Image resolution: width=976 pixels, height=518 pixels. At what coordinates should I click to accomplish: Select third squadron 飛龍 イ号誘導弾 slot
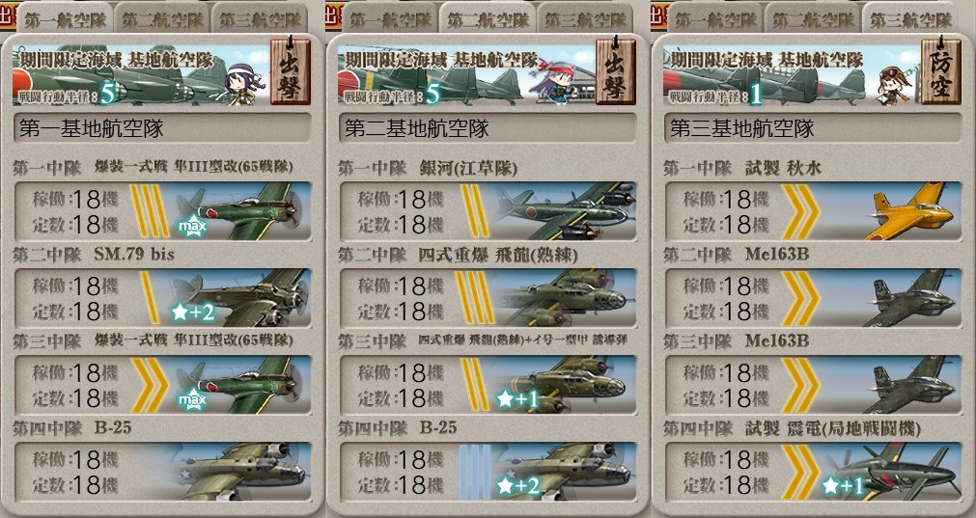(488, 384)
